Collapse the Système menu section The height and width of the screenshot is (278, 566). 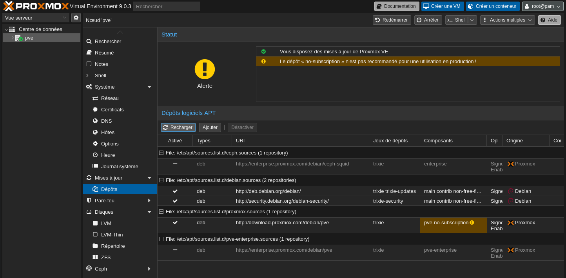click(x=149, y=87)
